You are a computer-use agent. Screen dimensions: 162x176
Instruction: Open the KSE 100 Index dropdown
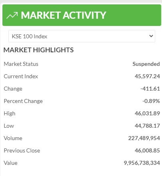[82, 36]
